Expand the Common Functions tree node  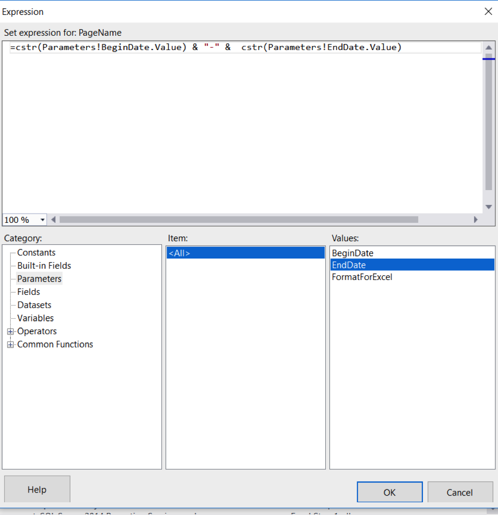click(11, 344)
